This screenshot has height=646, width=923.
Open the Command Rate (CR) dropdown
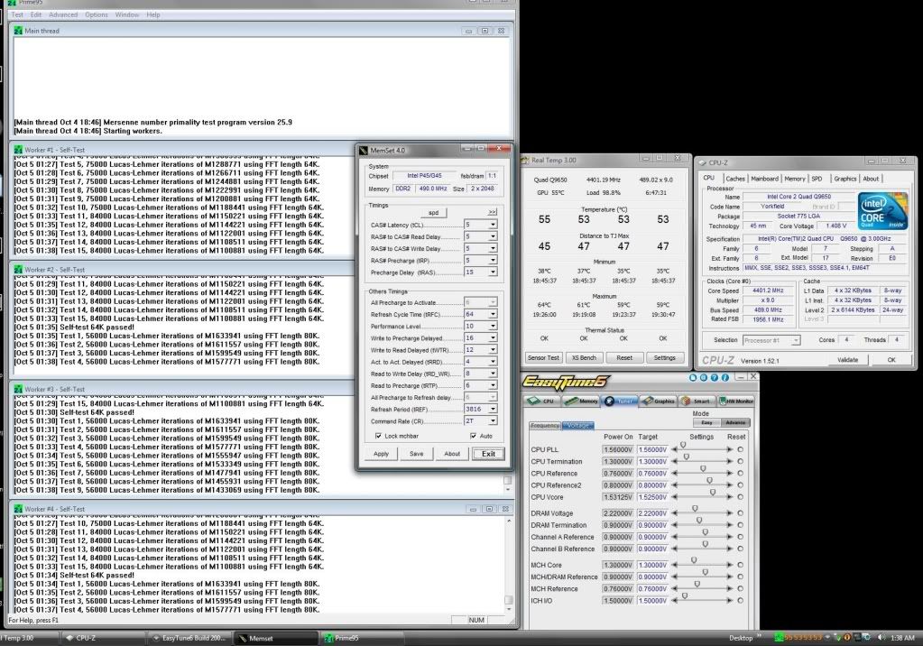(493, 420)
